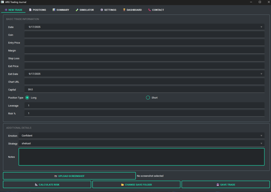Select the Short position type
The image size is (271, 192).
(x=148, y=98)
